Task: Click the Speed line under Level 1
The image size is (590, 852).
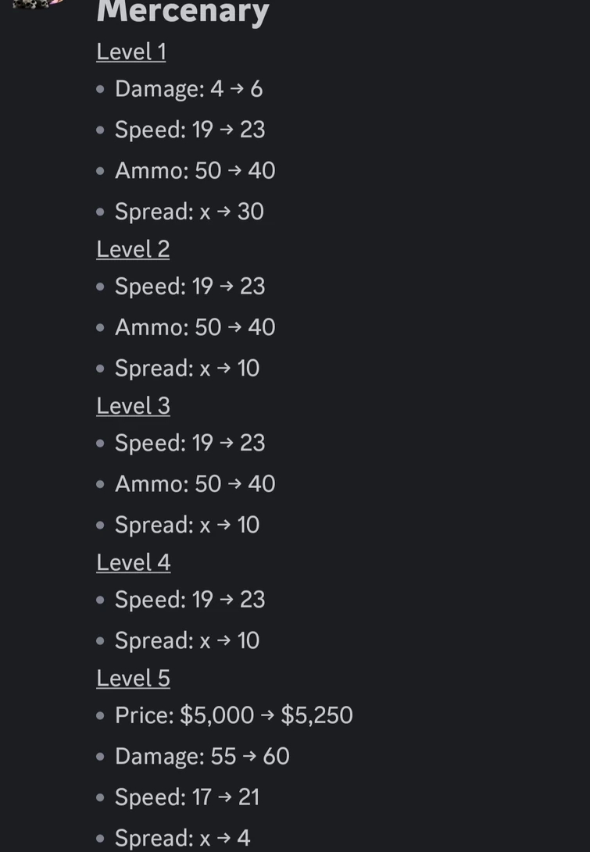Action: pyautogui.click(x=190, y=130)
